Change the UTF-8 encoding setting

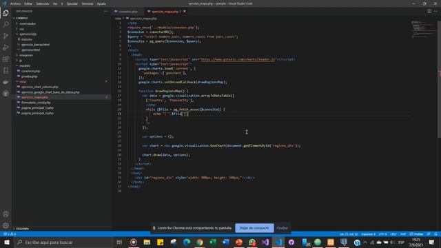click(383, 234)
